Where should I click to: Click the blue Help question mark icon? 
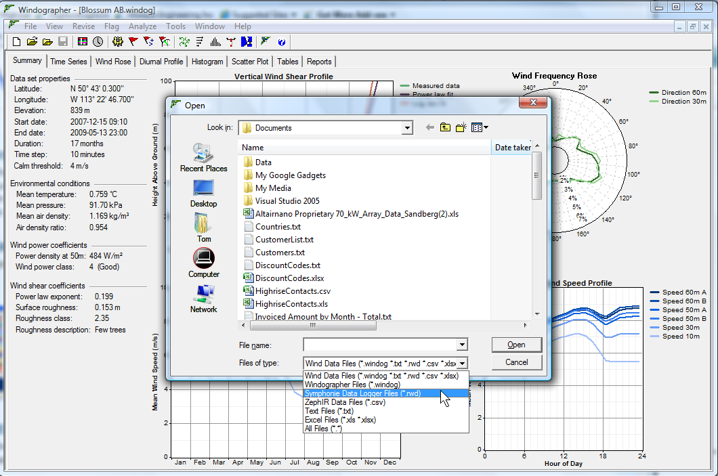(282, 42)
